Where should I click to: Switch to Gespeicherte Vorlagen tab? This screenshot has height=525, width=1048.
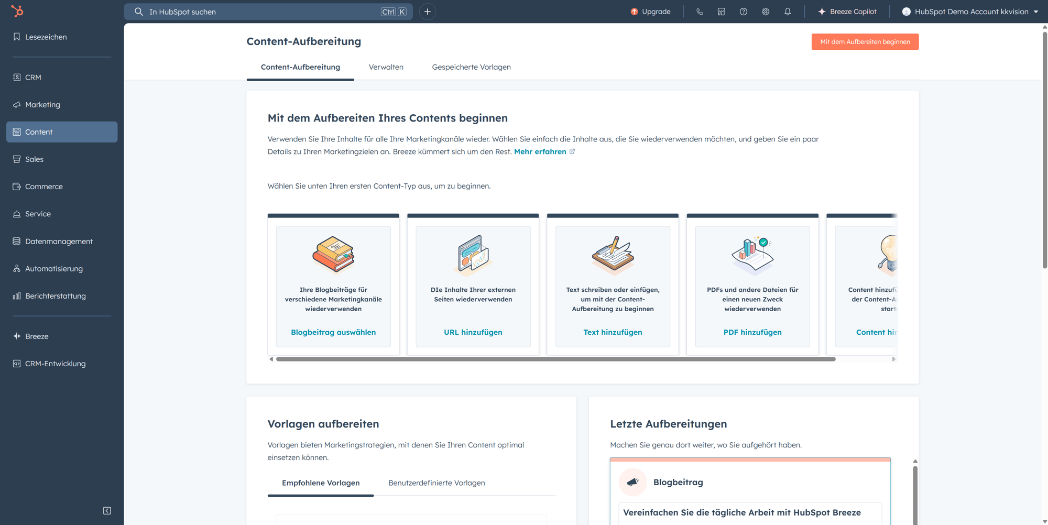click(x=471, y=67)
